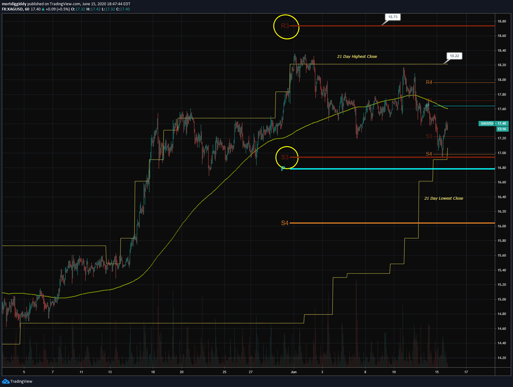Image resolution: width=513 pixels, height=387 pixels.
Task: Click the 17.00 price axis label
Action: [x=502, y=153]
